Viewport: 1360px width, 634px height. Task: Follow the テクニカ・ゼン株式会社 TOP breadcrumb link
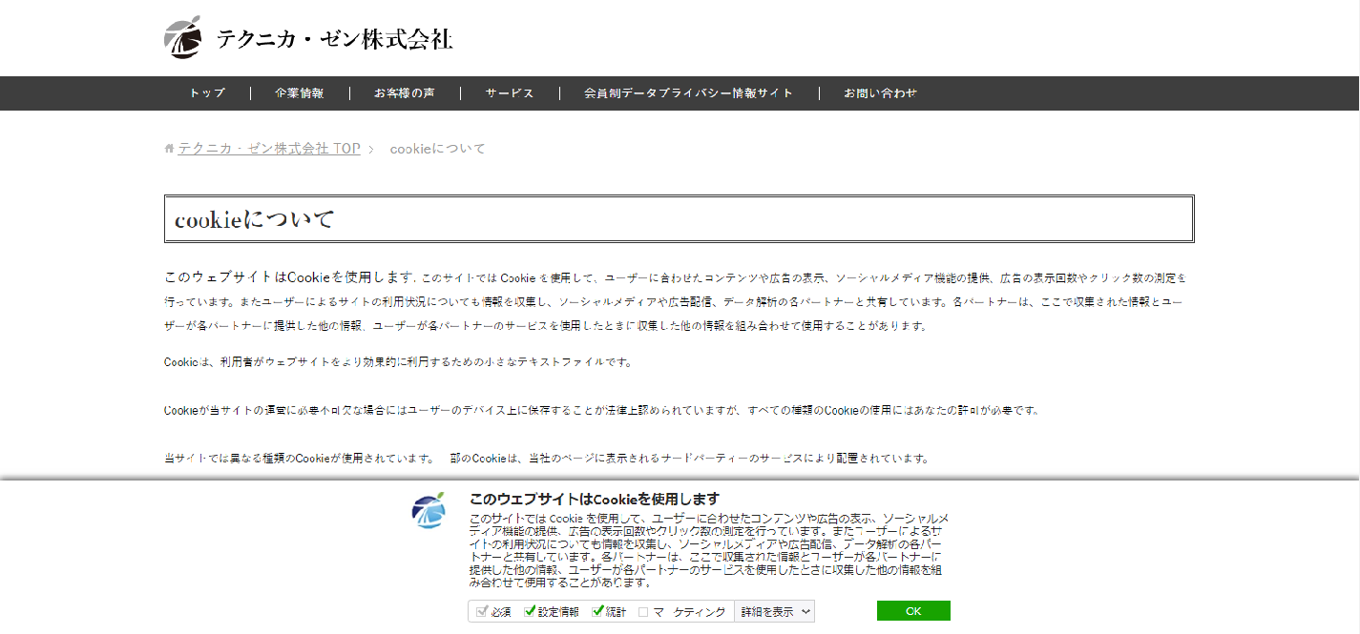coord(269,149)
